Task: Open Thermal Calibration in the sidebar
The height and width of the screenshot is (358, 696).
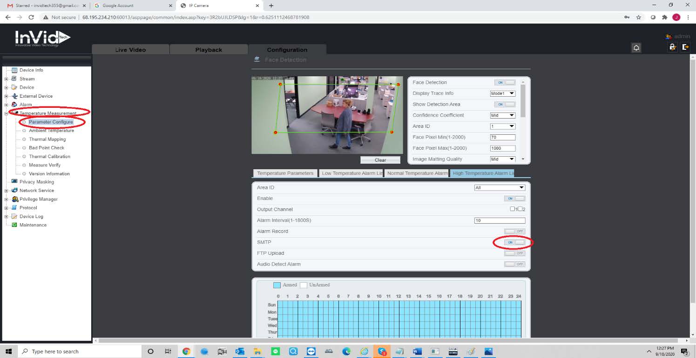Action: (49, 156)
